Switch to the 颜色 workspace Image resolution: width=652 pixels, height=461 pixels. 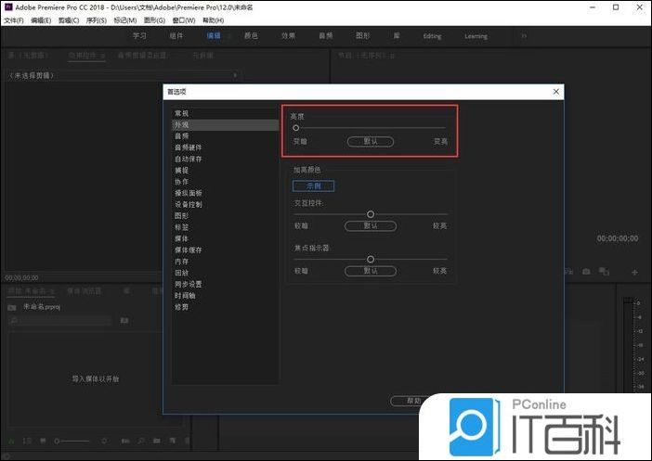(x=251, y=36)
